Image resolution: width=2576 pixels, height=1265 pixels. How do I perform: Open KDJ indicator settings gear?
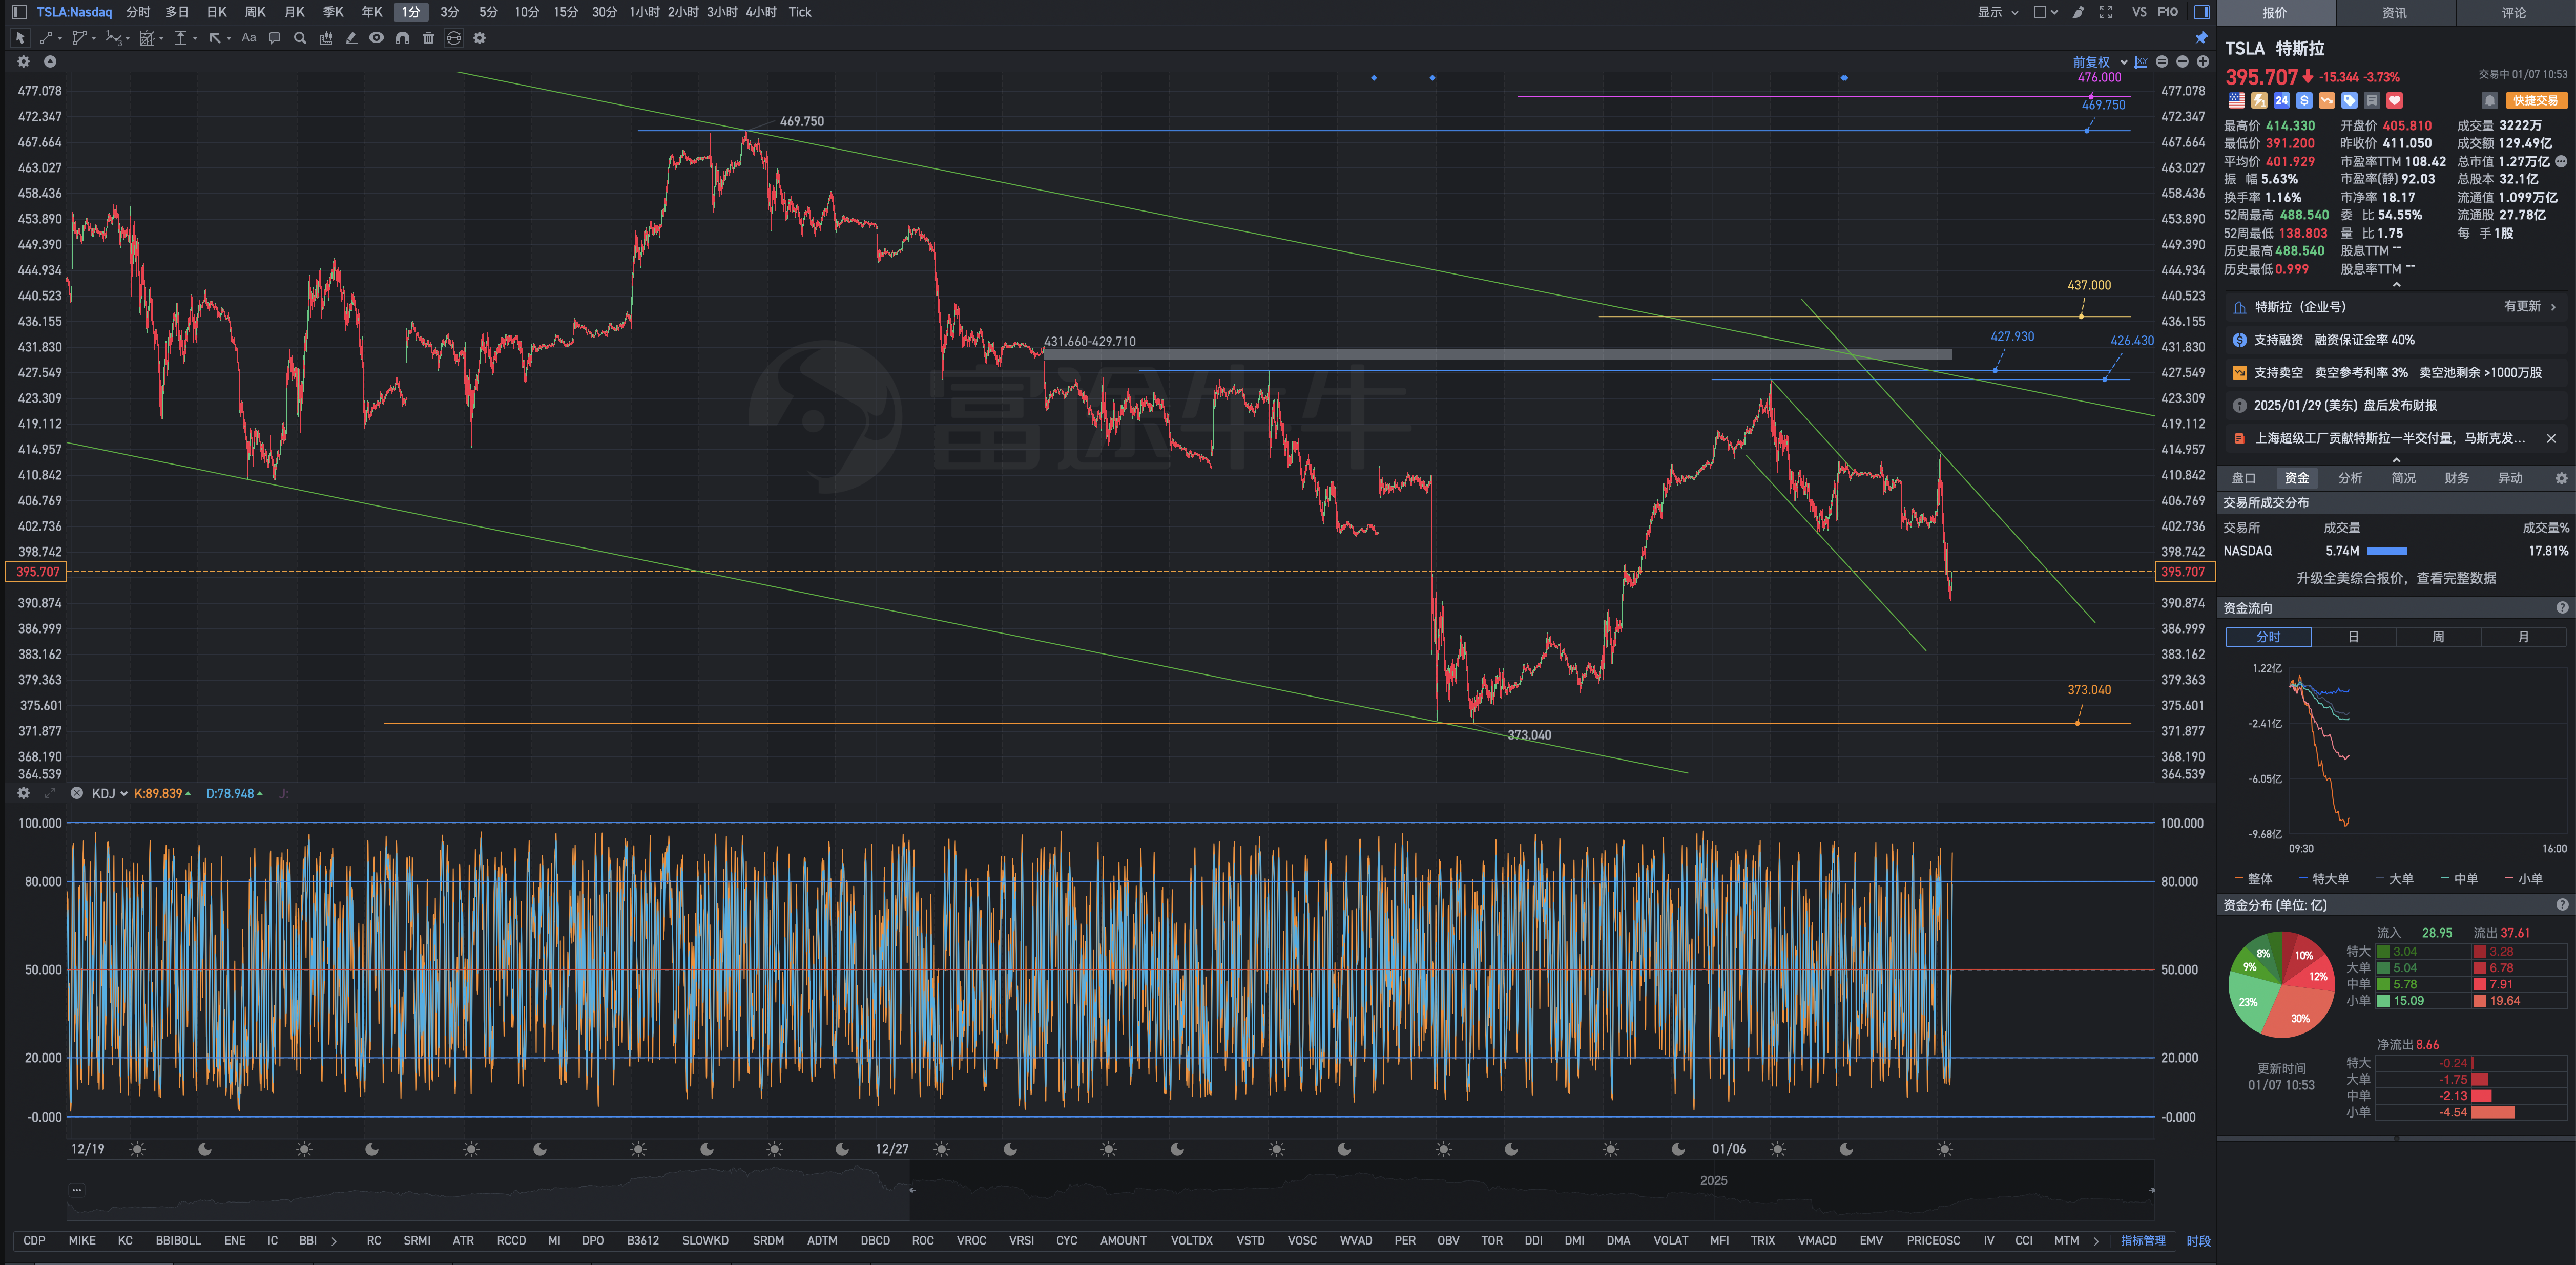click(x=23, y=793)
